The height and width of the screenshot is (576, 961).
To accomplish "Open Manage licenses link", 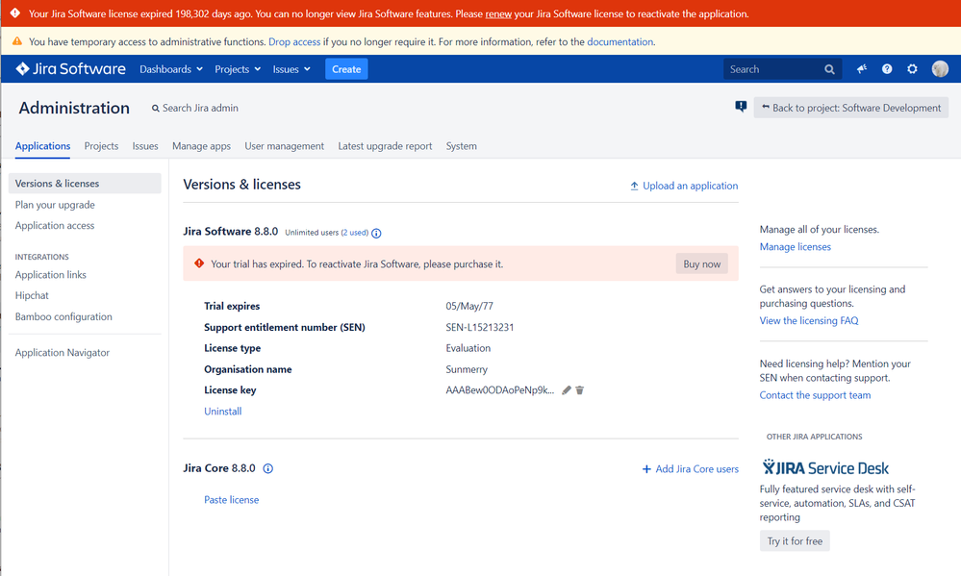I will click(x=796, y=246).
